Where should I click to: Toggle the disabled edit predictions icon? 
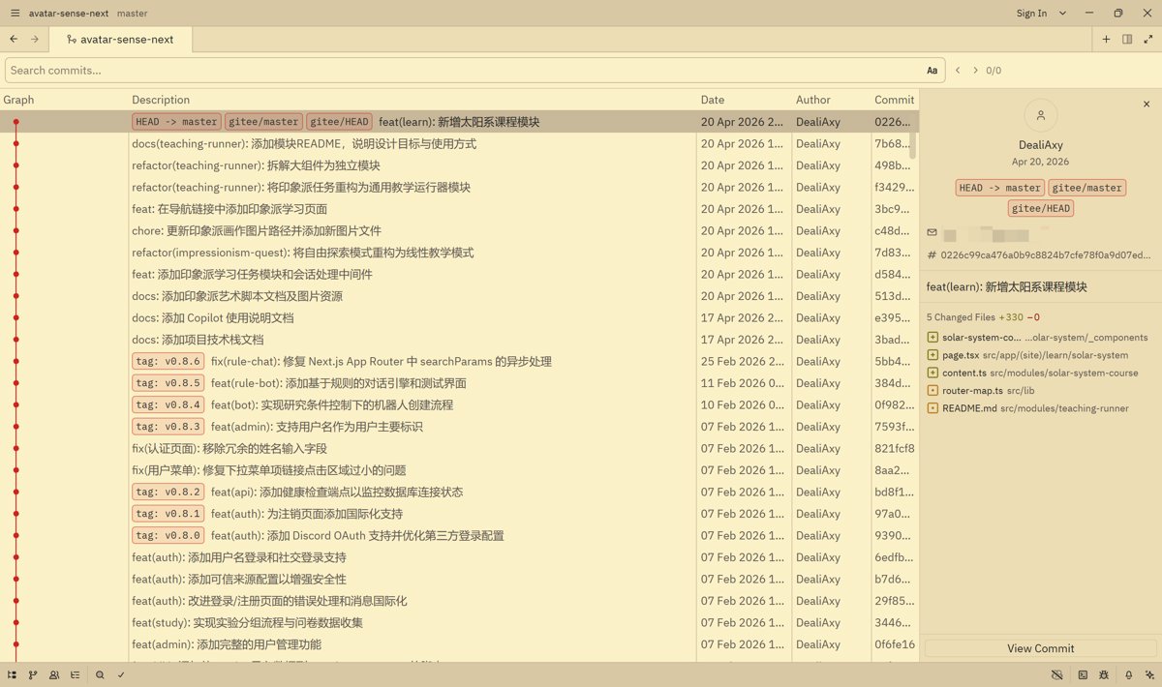1056,674
